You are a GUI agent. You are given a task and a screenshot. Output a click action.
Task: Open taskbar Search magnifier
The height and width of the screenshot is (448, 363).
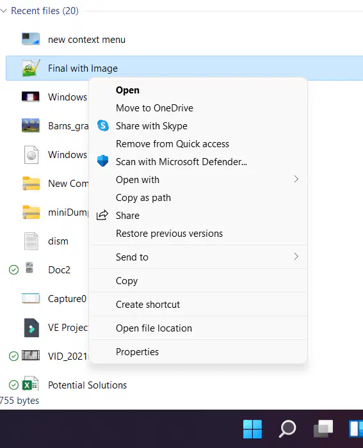[x=287, y=429]
